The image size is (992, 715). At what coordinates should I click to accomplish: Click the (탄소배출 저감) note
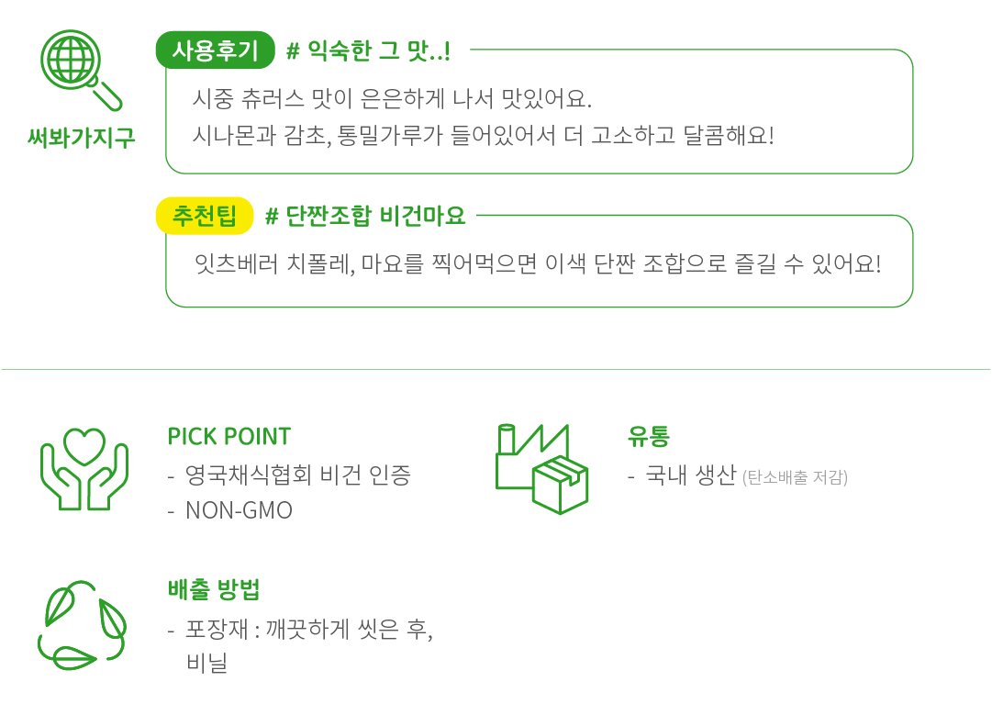pyautogui.click(x=795, y=477)
